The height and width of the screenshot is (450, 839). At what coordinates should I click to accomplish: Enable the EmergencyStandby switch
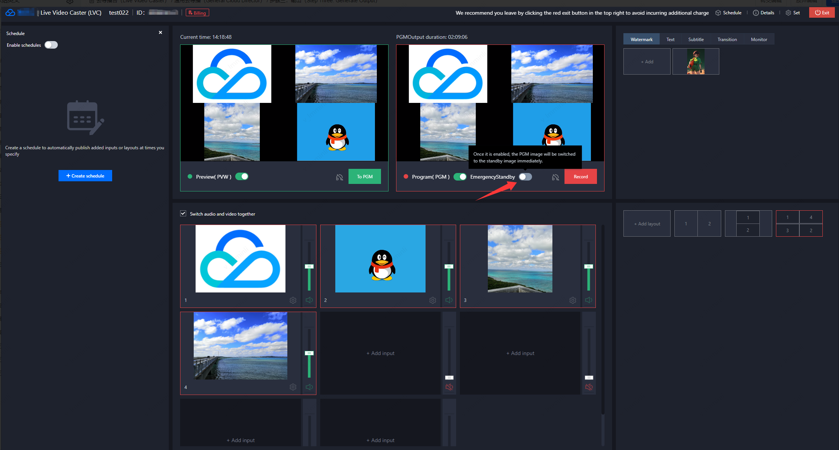[525, 177]
